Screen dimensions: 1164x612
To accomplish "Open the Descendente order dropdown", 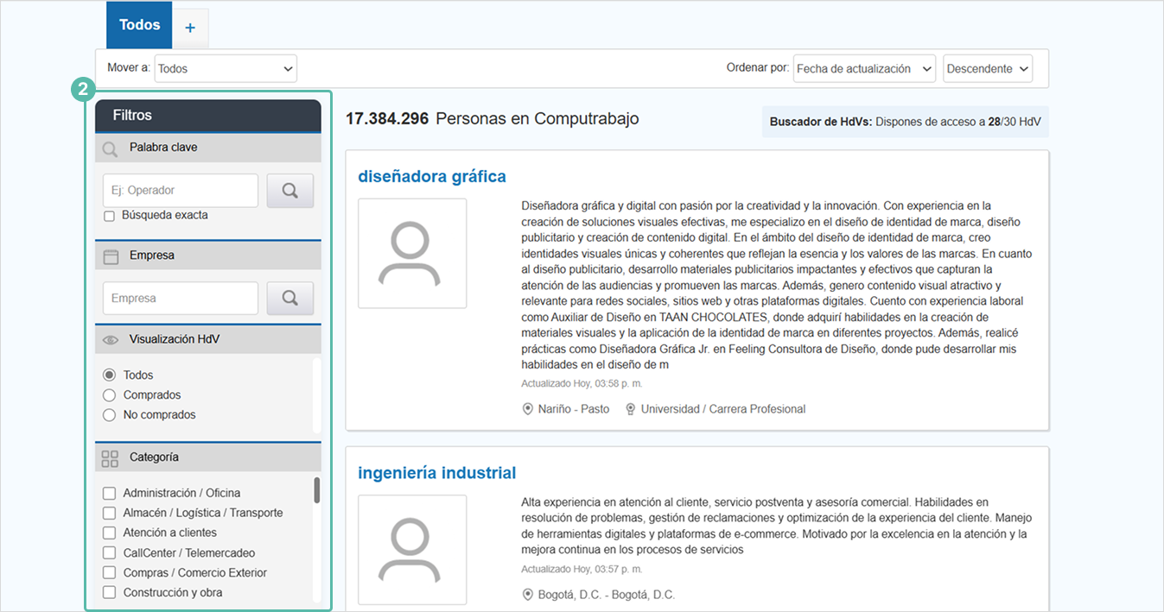I will tap(987, 69).
